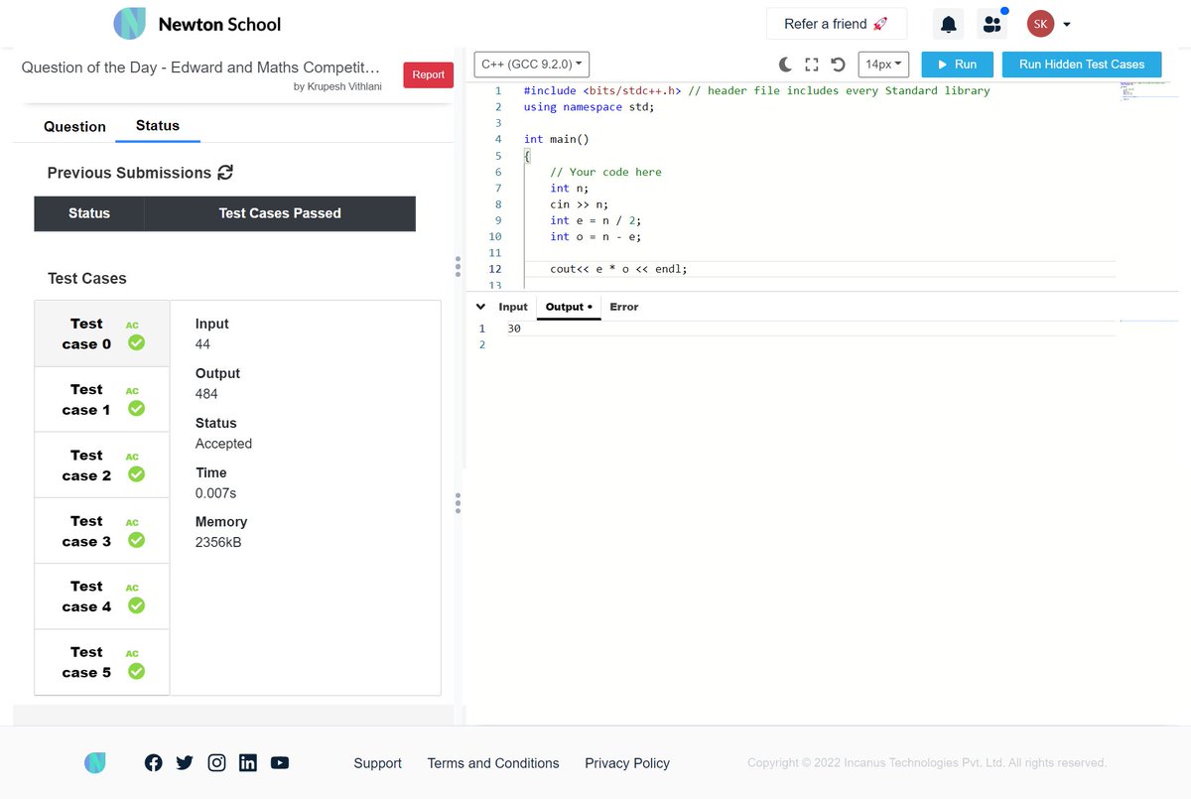Click the Previous Submissions heading
Viewport: 1191px width, 799px height.
(x=129, y=173)
